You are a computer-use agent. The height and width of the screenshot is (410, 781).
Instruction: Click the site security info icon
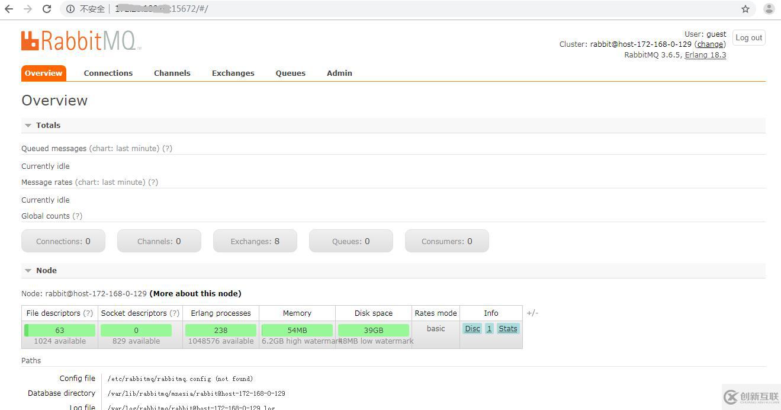point(70,9)
